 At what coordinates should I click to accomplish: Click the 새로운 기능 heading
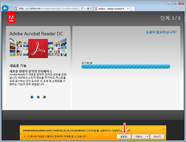click(x=18, y=66)
